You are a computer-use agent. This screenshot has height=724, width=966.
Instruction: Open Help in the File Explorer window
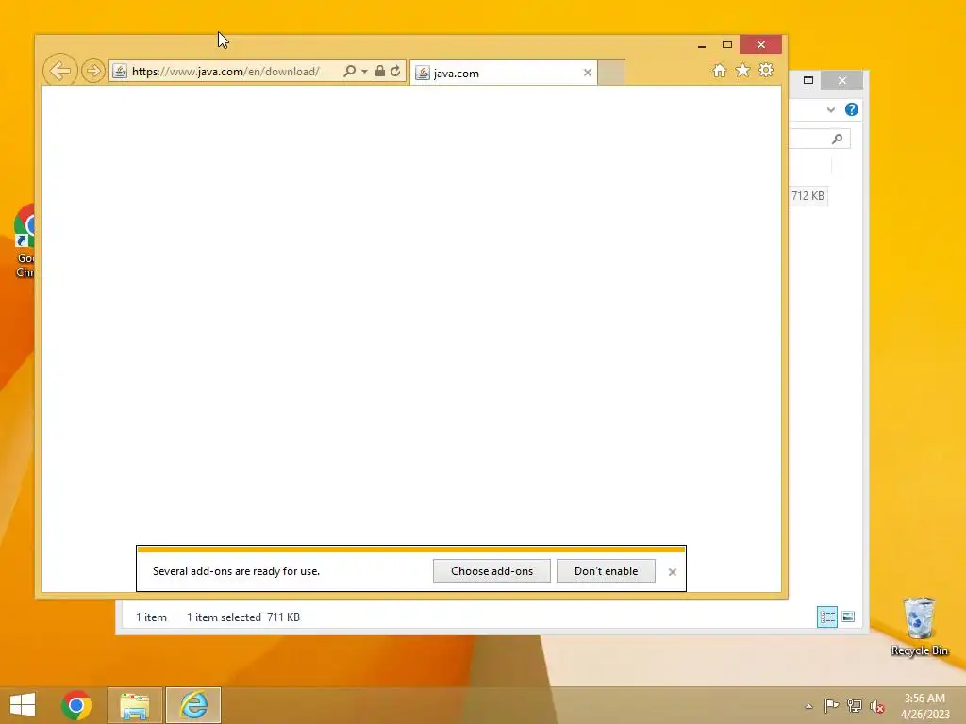point(852,109)
